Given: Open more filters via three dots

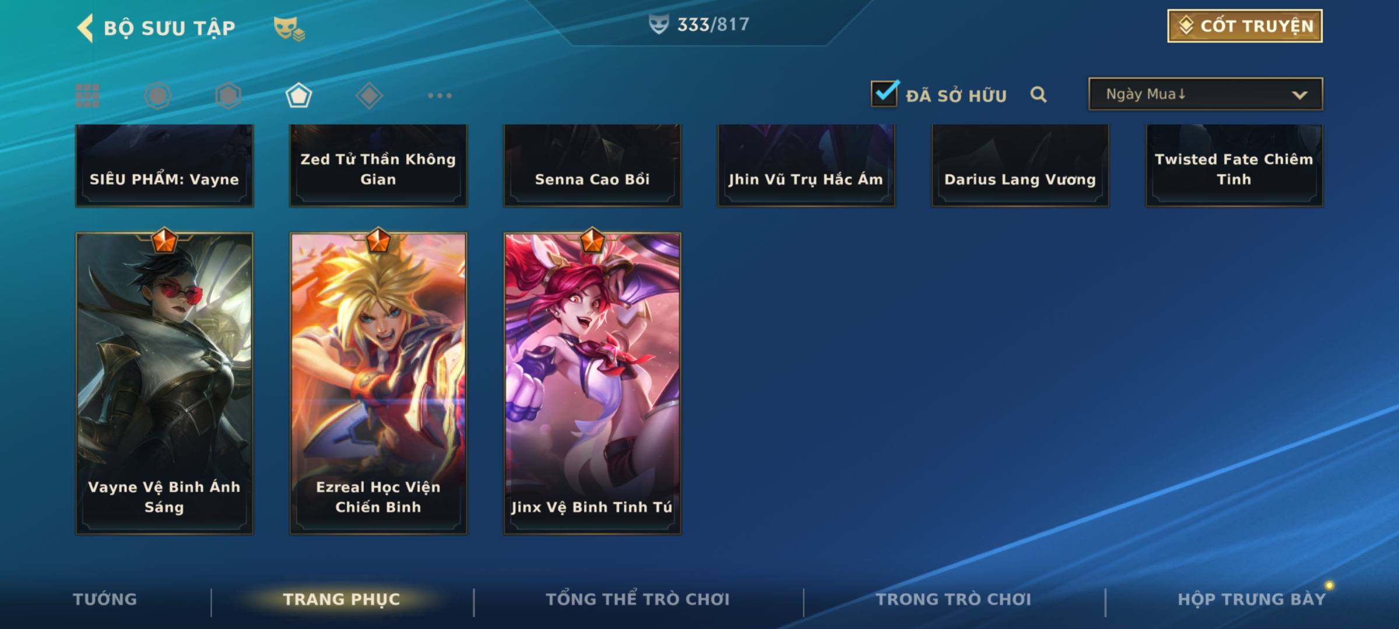Looking at the screenshot, I should click(x=440, y=96).
